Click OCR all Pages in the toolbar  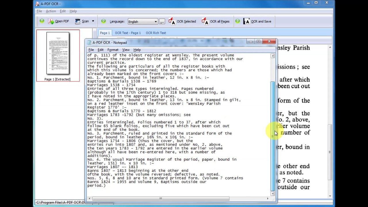click(x=216, y=21)
